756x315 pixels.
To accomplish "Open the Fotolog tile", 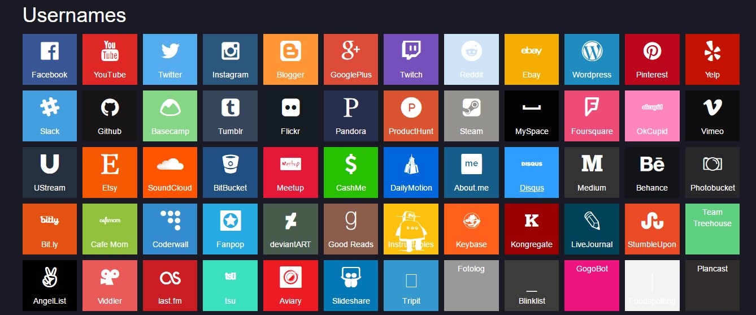I will pyautogui.click(x=471, y=286).
